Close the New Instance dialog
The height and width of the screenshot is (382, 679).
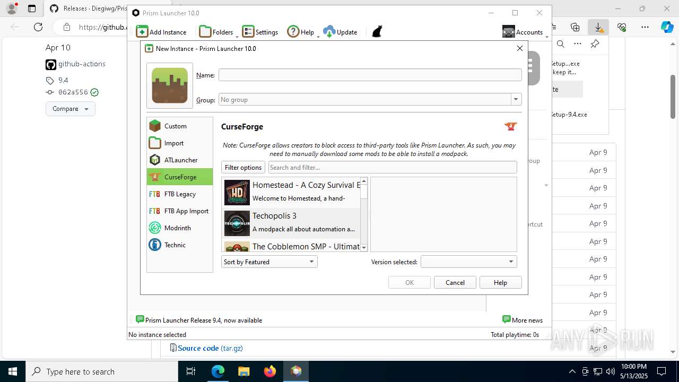519,48
